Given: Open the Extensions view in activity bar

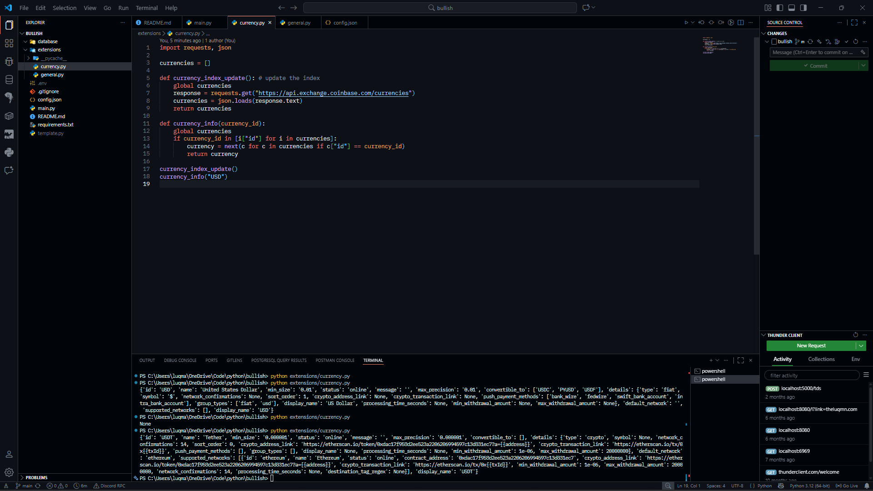Looking at the screenshot, I should [x=9, y=43].
